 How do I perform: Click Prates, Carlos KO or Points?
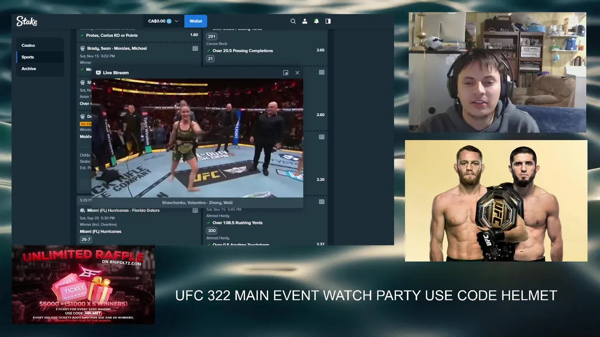112,35
